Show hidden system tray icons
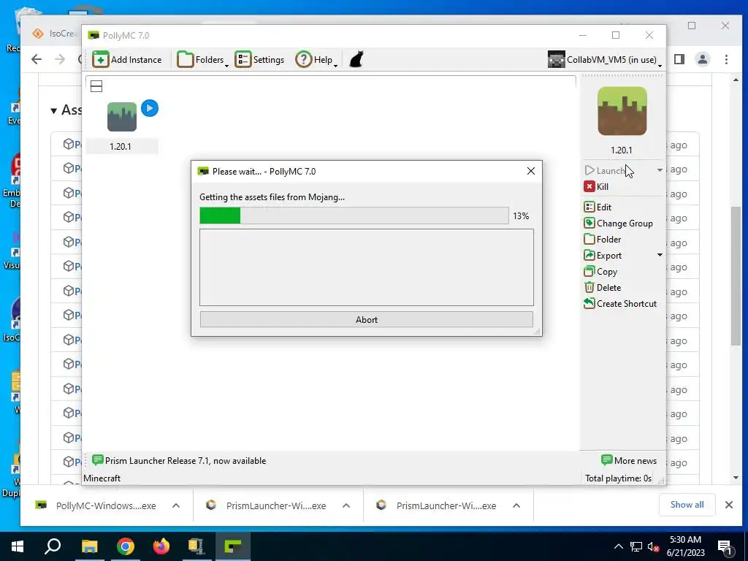 pyautogui.click(x=618, y=546)
